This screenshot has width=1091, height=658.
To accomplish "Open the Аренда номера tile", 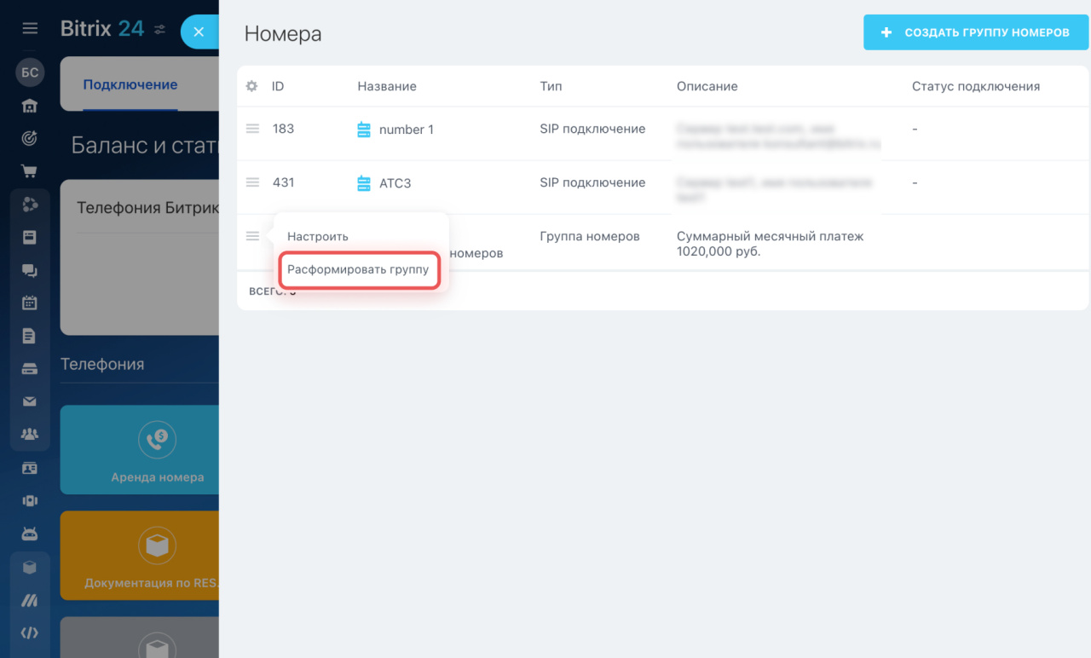I will click(140, 449).
